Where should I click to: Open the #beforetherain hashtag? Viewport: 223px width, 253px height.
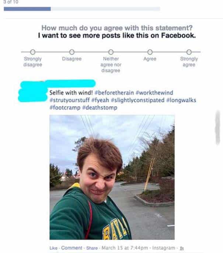pos(114,93)
